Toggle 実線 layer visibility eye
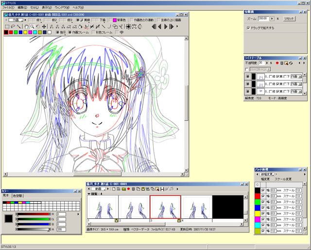 78,20
